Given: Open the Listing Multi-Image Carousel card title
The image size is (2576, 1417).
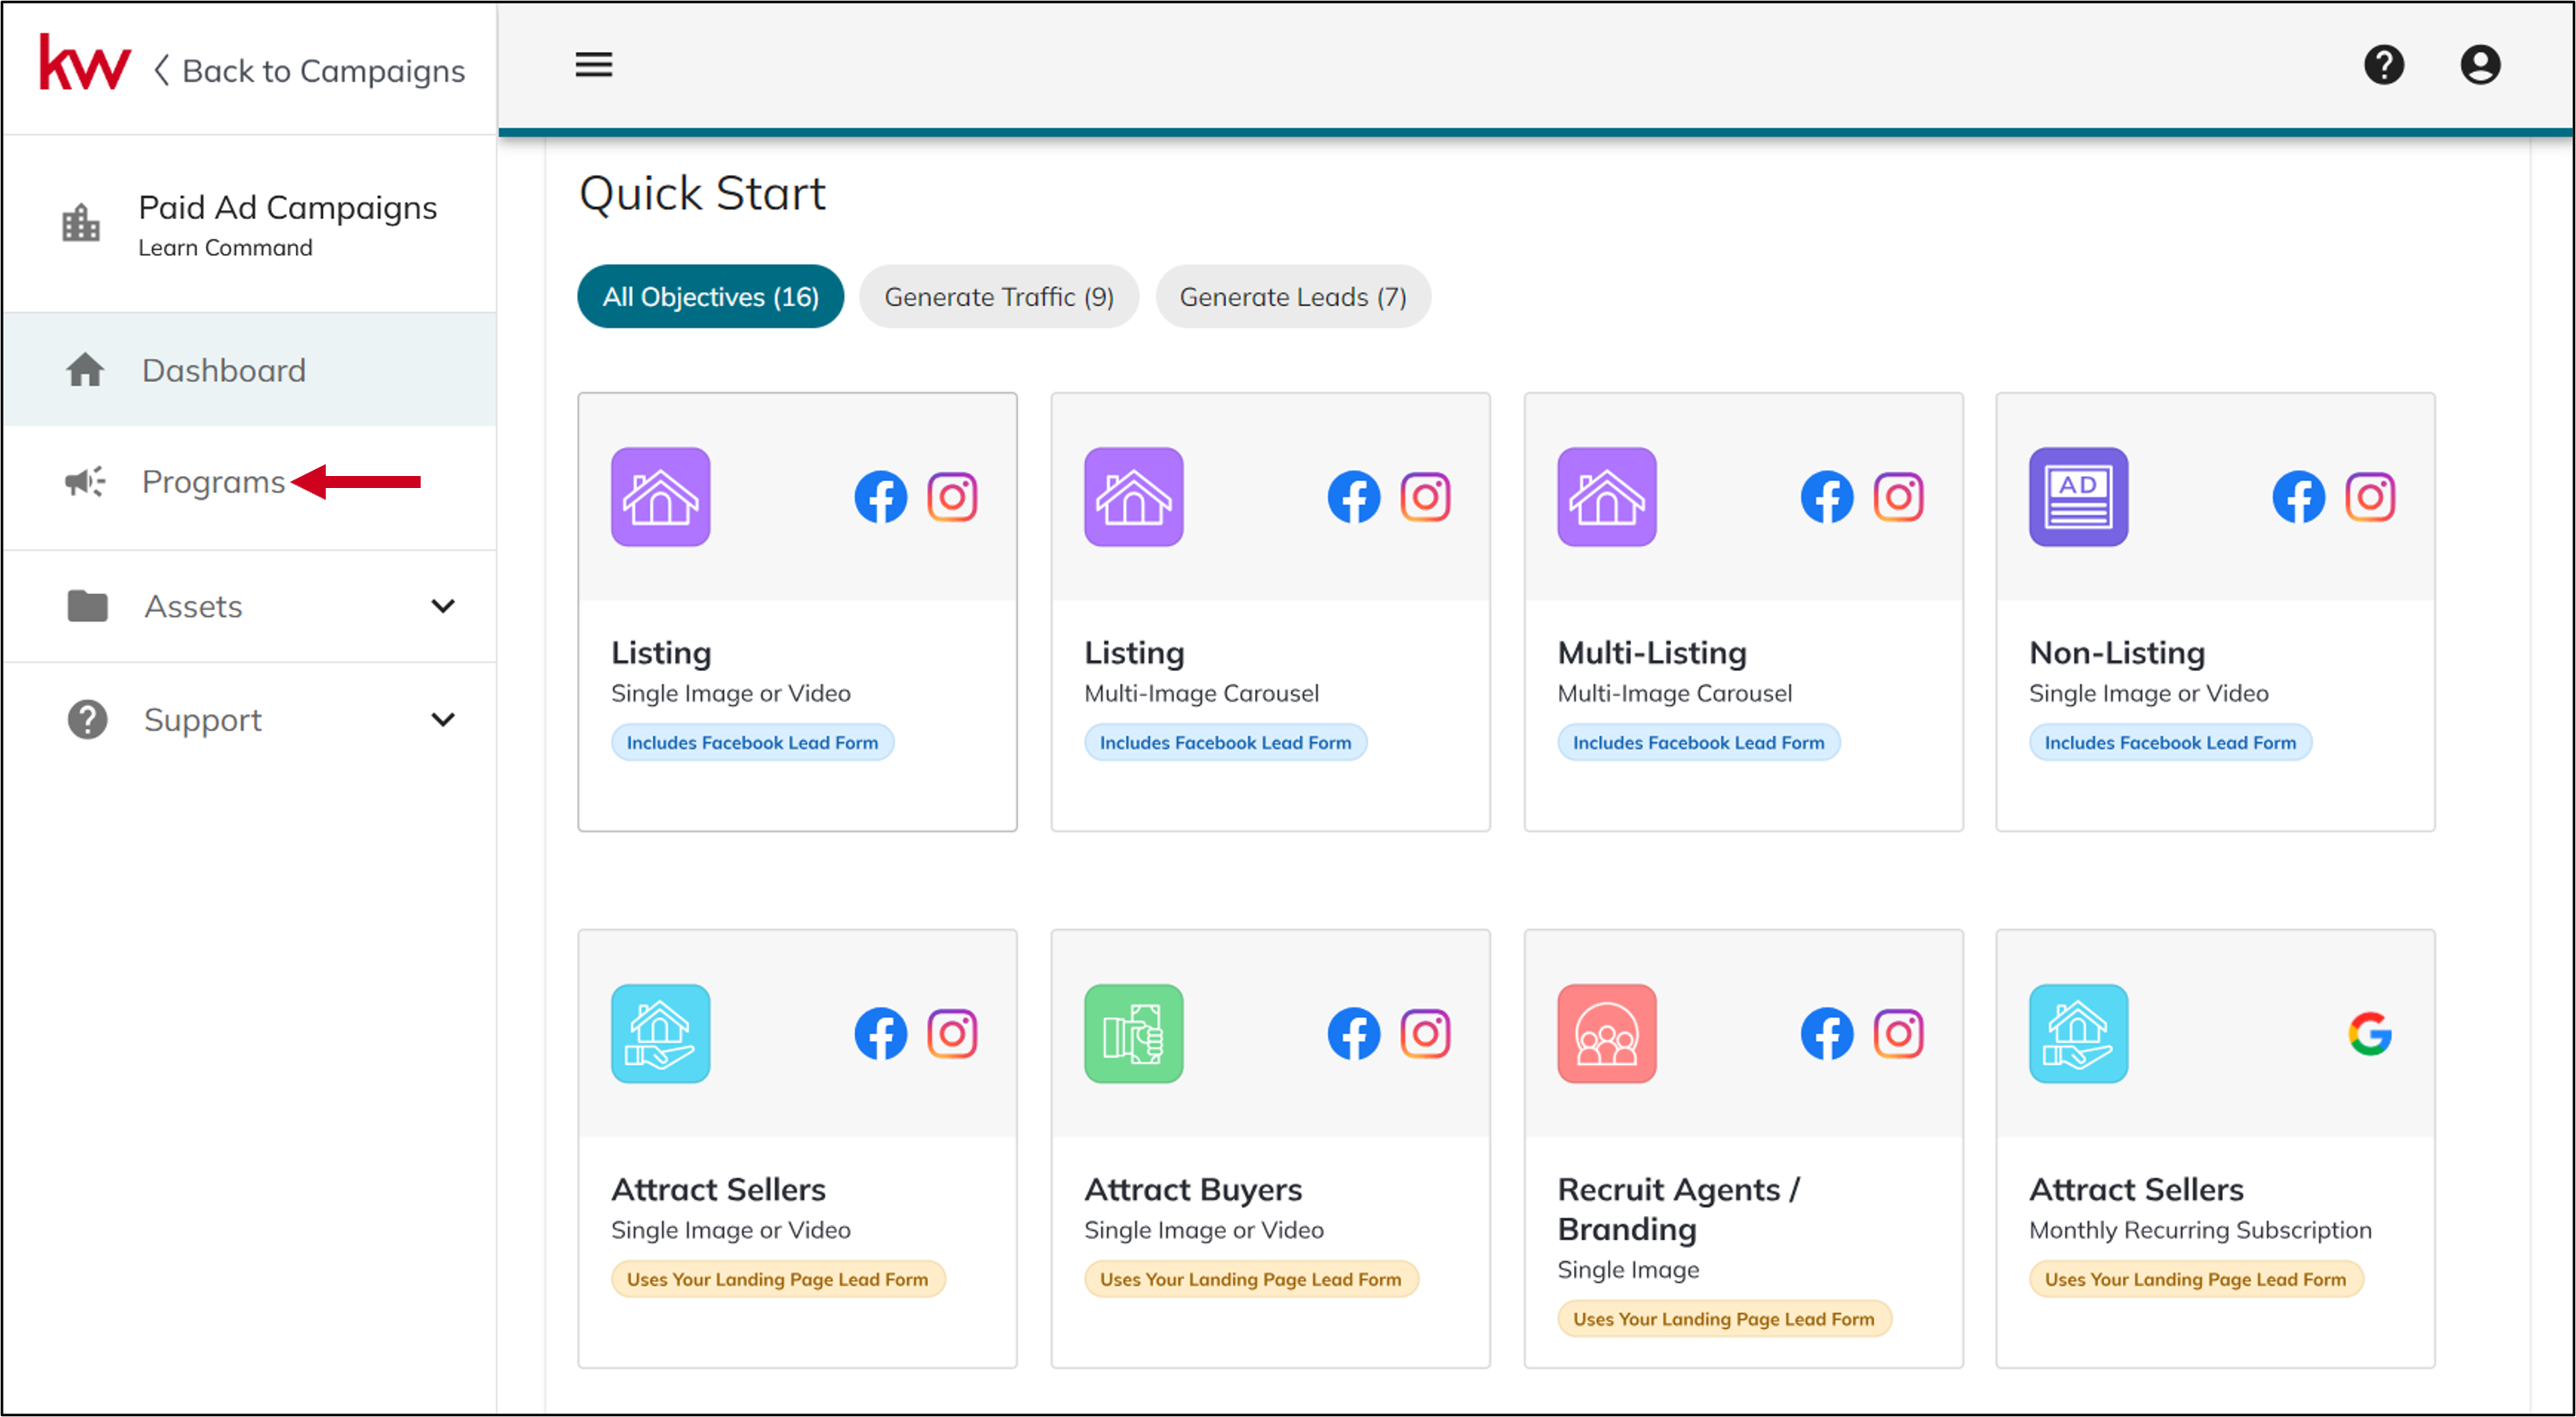Looking at the screenshot, I should (x=1134, y=653).
